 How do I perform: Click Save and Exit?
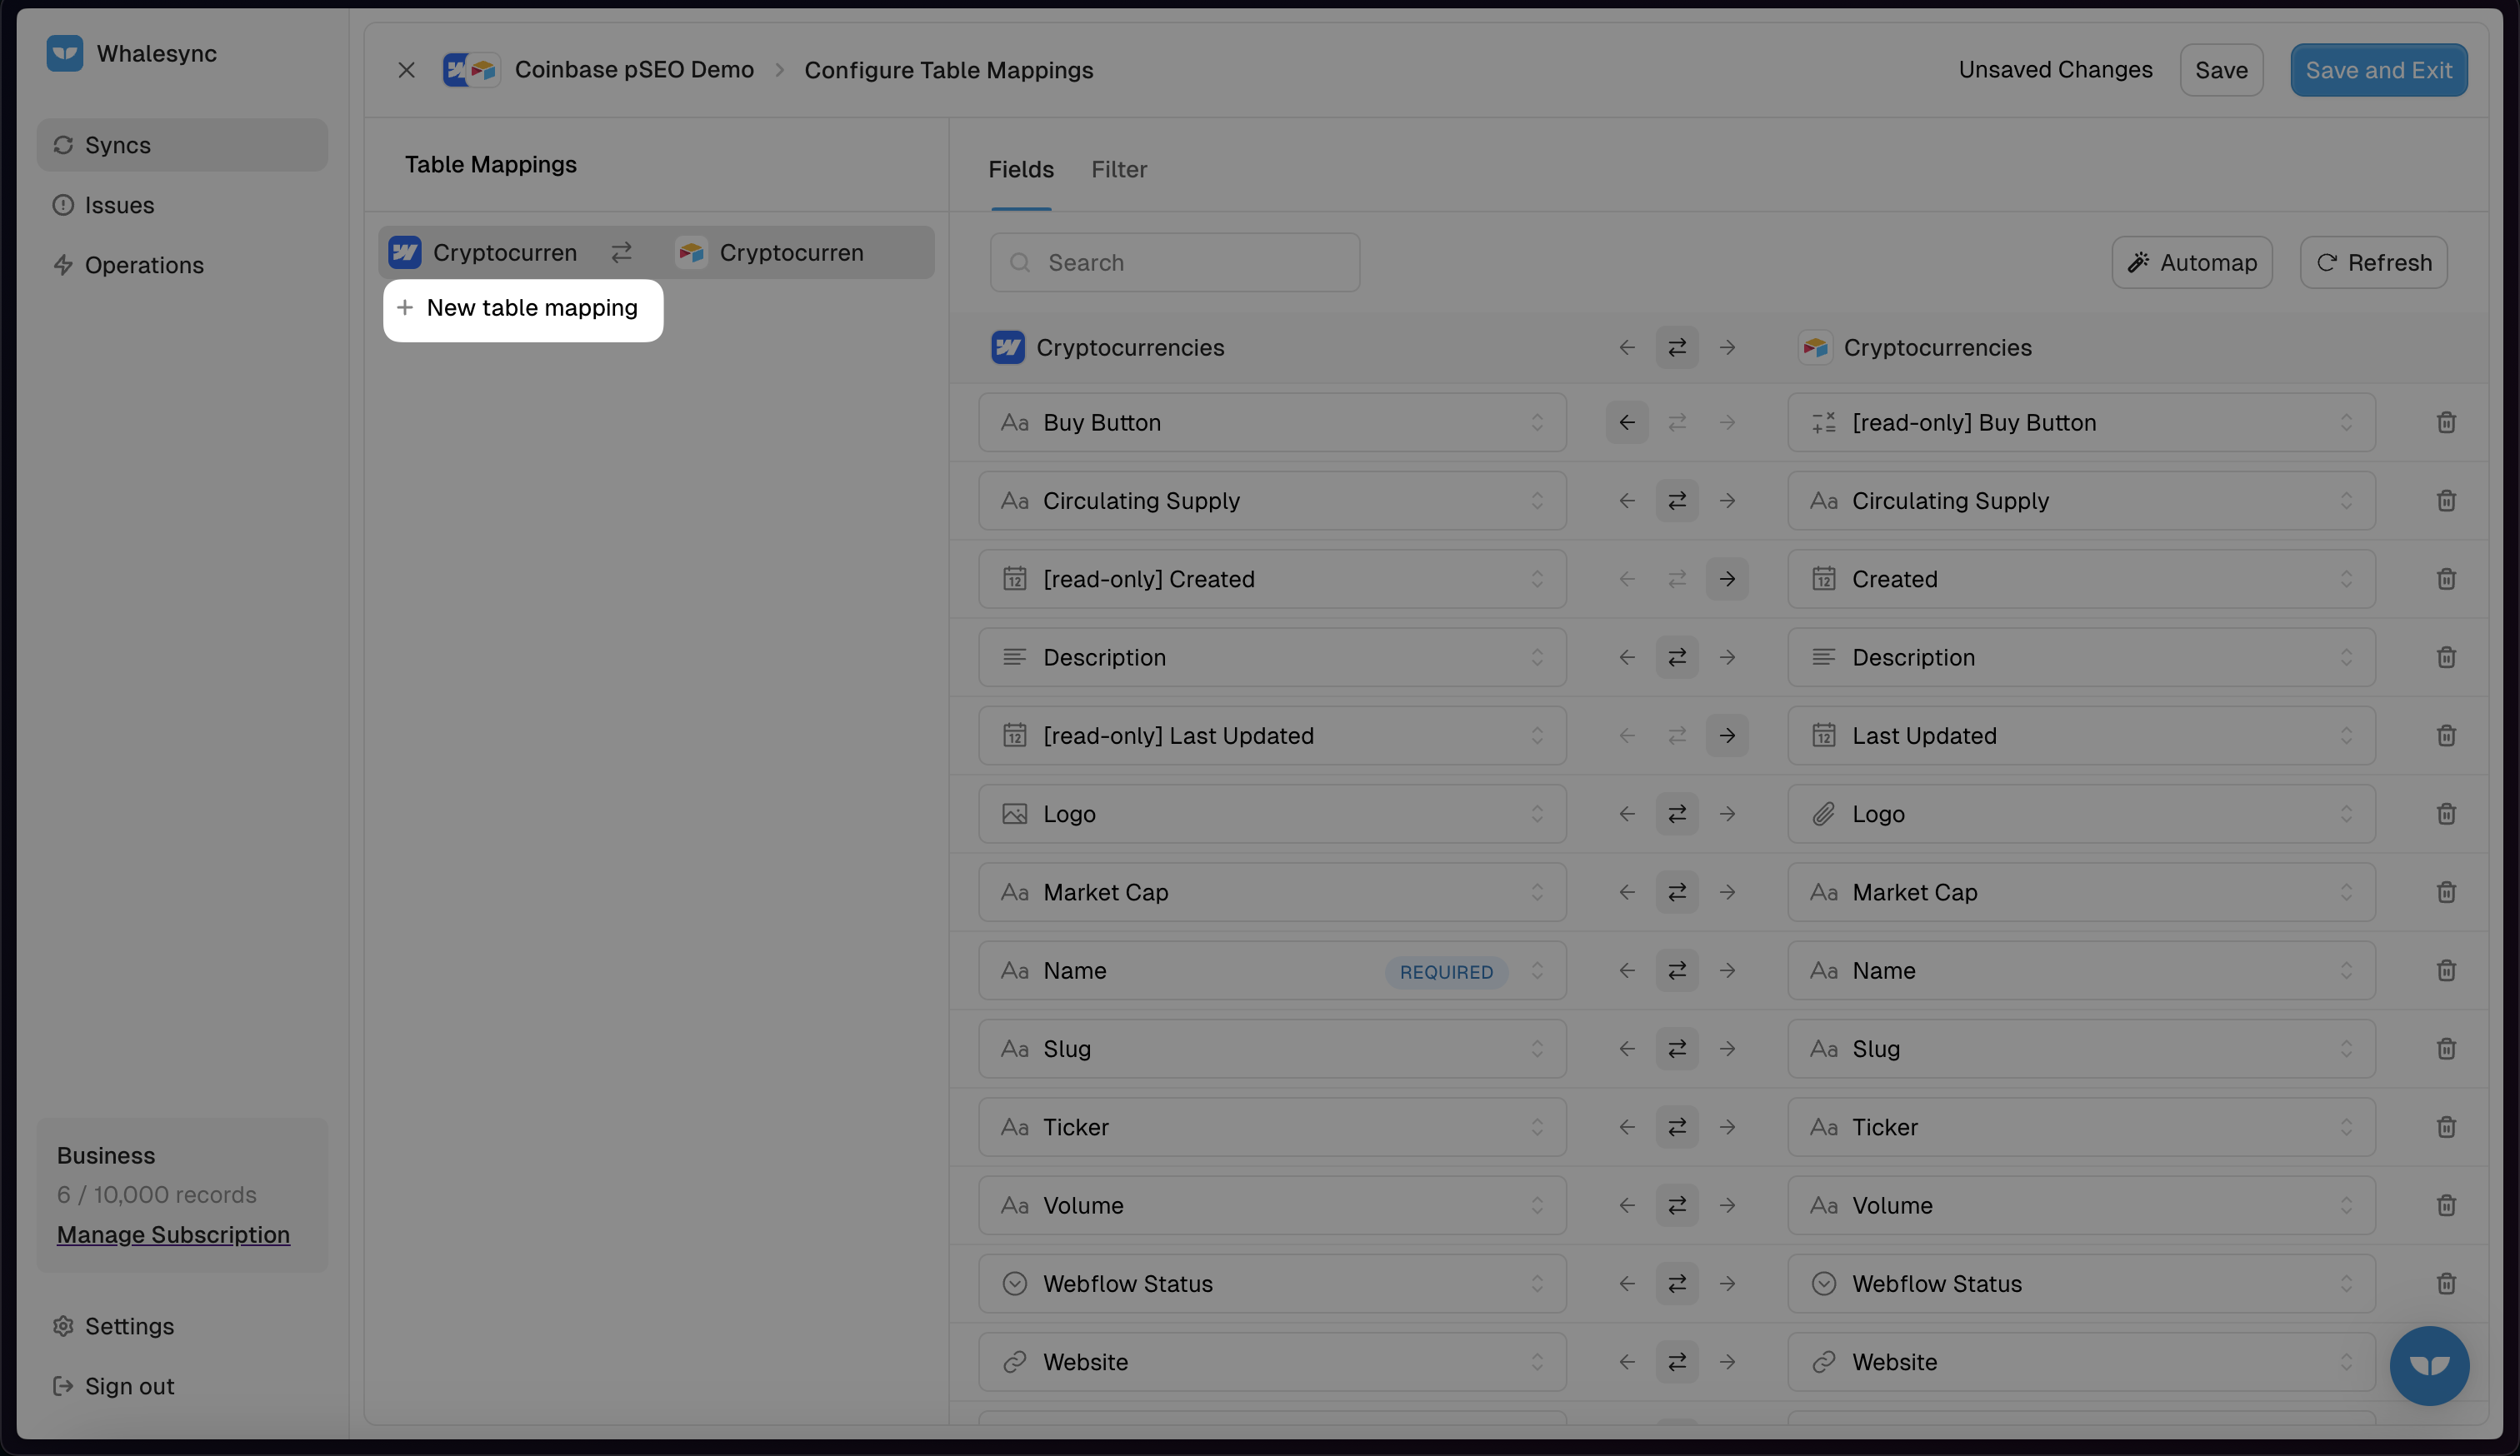click(x=2378, y=70)
